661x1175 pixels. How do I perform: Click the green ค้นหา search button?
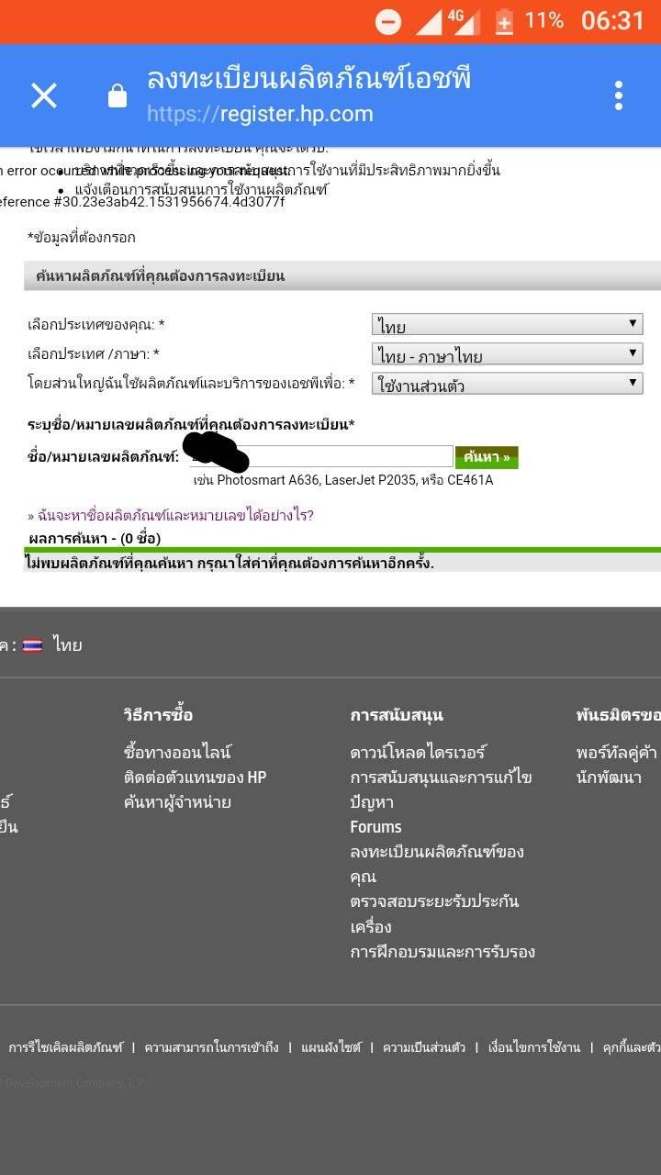pos(487,457)
